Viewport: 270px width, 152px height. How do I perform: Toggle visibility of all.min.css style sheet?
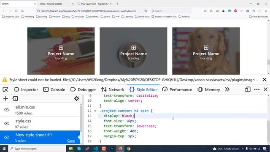click(x=7, y=110)
